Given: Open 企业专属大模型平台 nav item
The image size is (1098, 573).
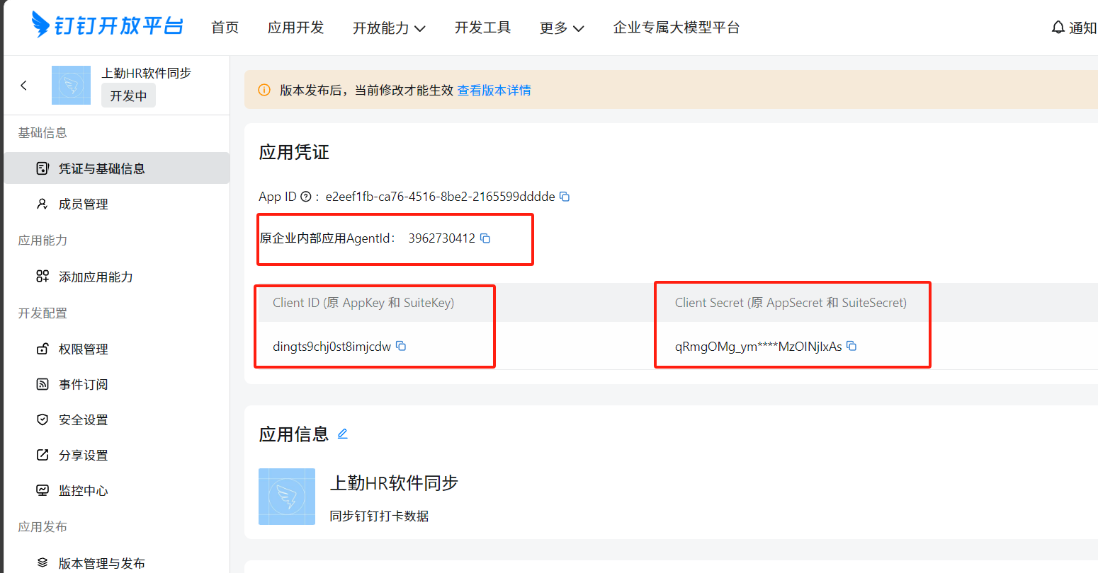Looking at the screenshot, I should click(x=677, y=28).
